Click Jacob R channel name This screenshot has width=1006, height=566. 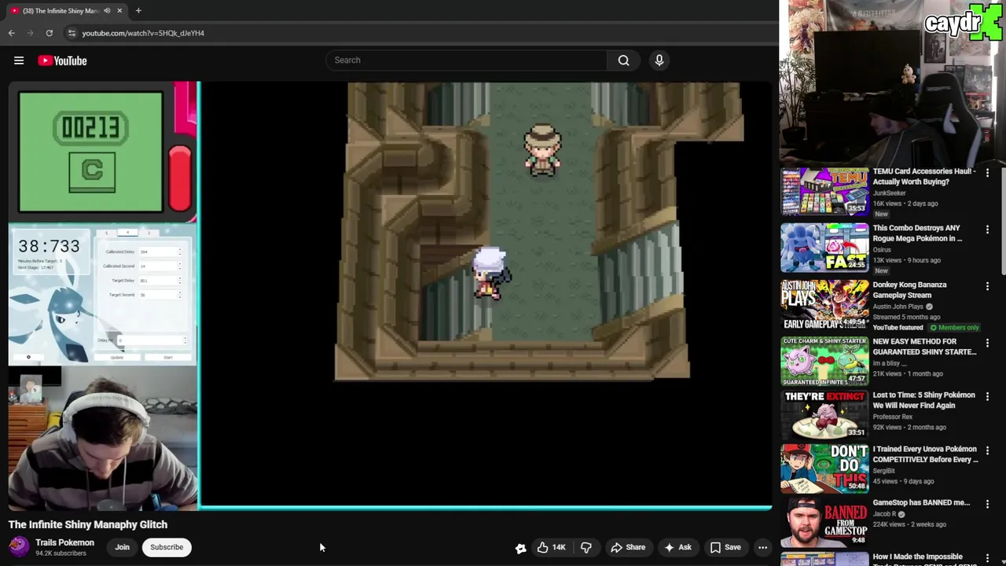(884, 513)
